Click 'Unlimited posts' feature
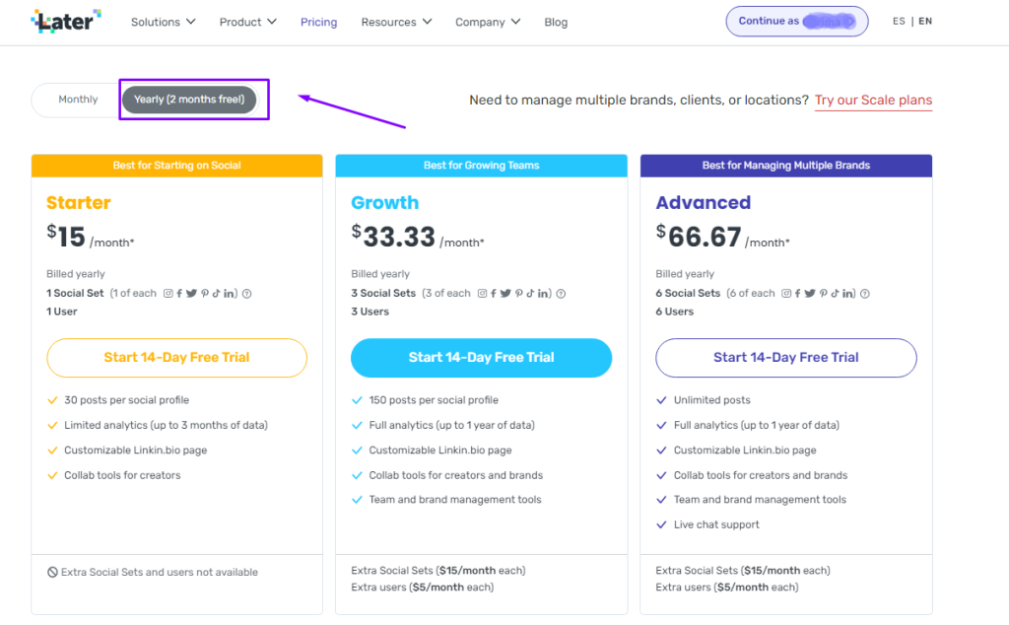This screenshot has width=1009, height=625. [x=711, y=400]
